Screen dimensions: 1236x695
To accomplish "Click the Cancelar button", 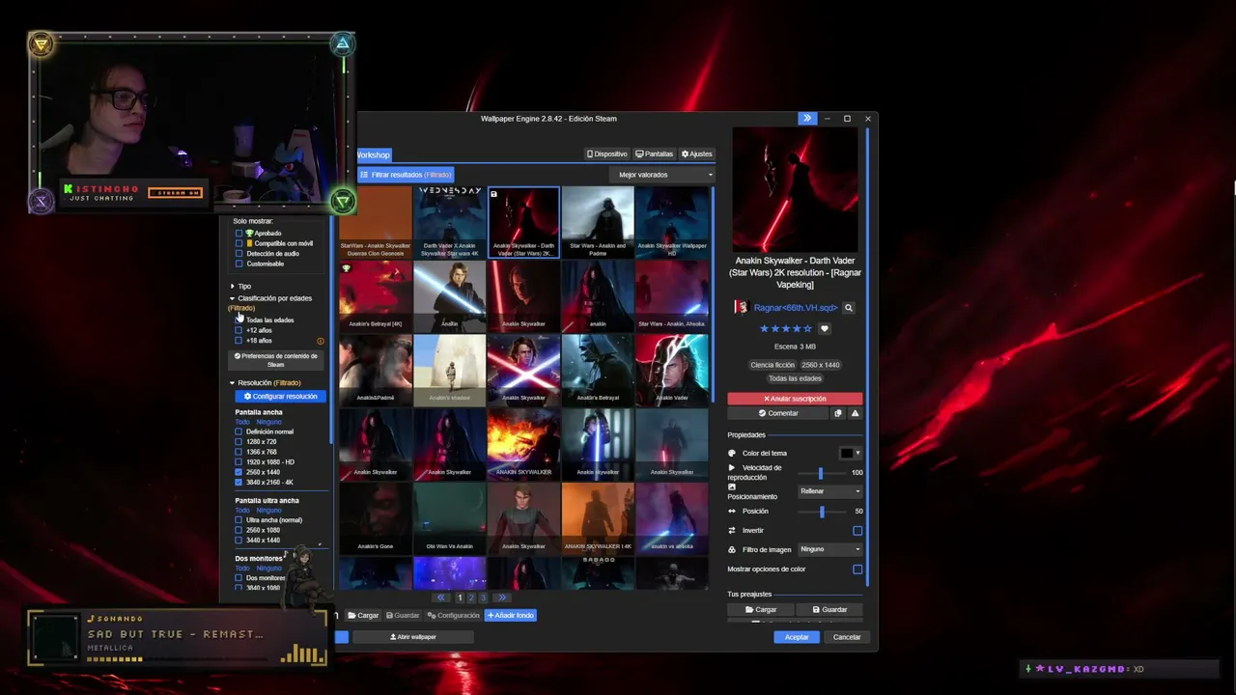I will [x=847, y=637].
